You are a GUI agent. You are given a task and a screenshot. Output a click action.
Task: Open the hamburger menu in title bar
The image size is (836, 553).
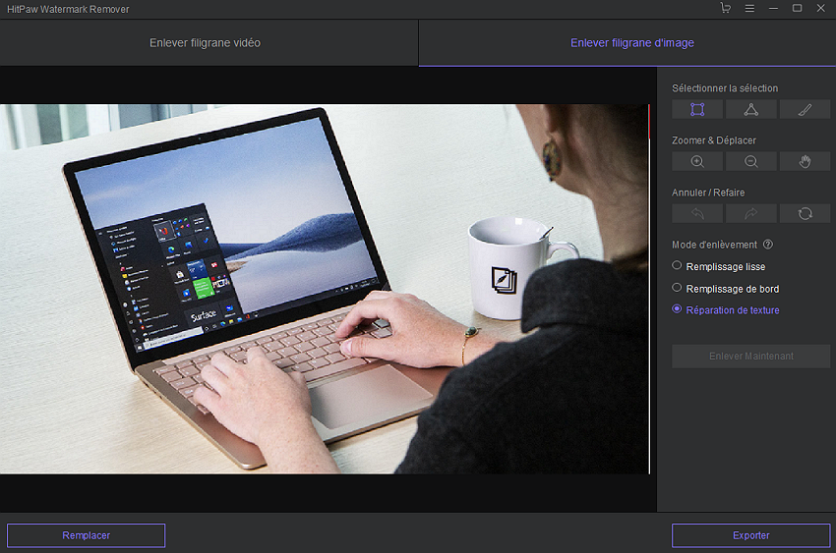749,9
